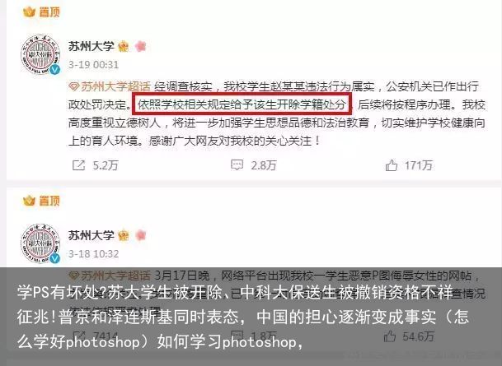Open the 苏州大学 username on second post
Image resolution: width=502 pixels, height=366 pixels.
[91, 236]
